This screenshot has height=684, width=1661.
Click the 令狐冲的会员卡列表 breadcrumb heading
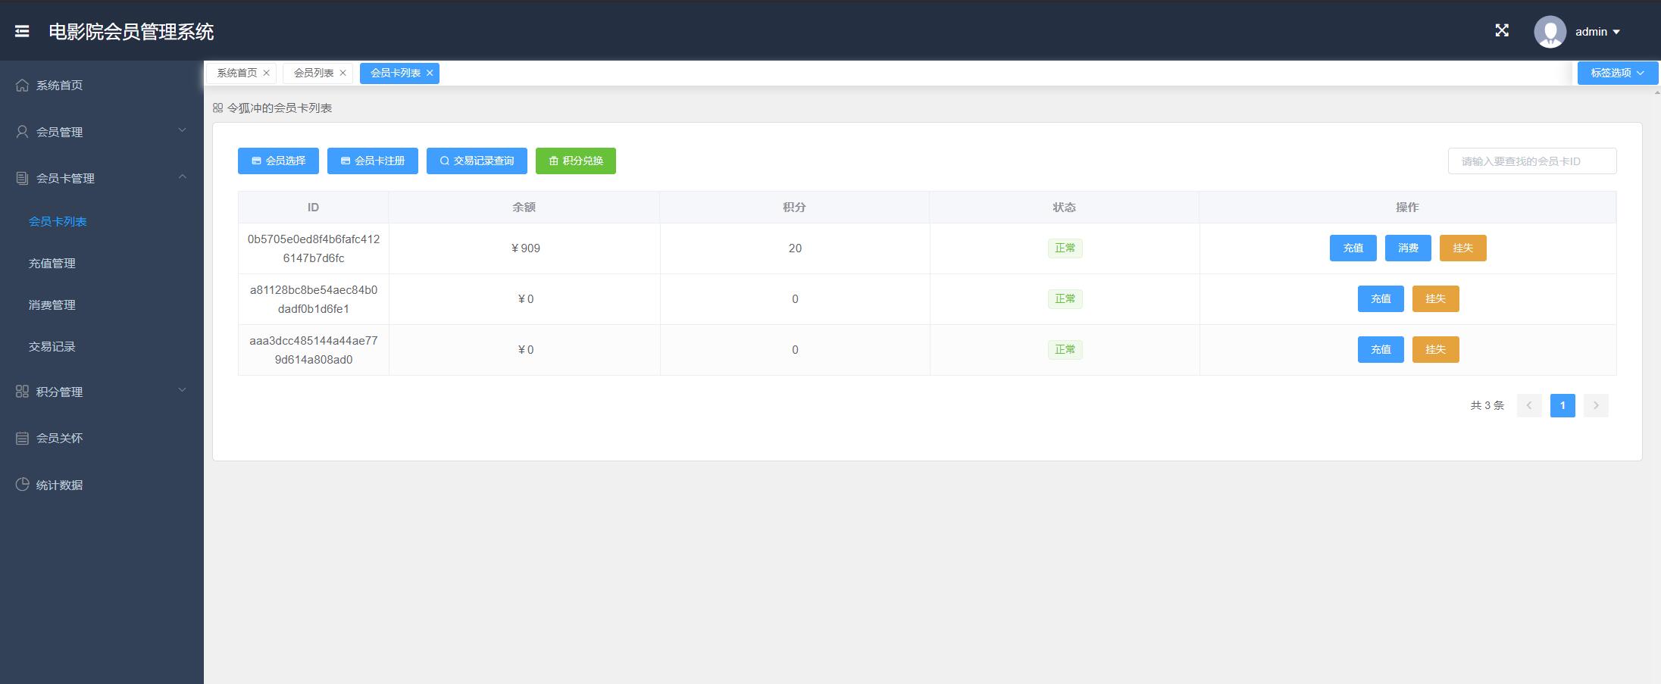(280, 108)
